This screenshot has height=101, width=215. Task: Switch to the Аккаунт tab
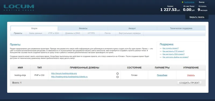[x=132, y=28]
